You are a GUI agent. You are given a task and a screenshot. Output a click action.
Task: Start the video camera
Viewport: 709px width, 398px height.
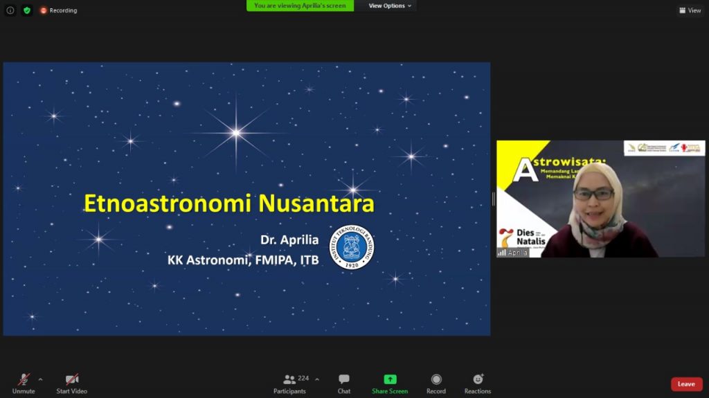(x=72, y=383)
